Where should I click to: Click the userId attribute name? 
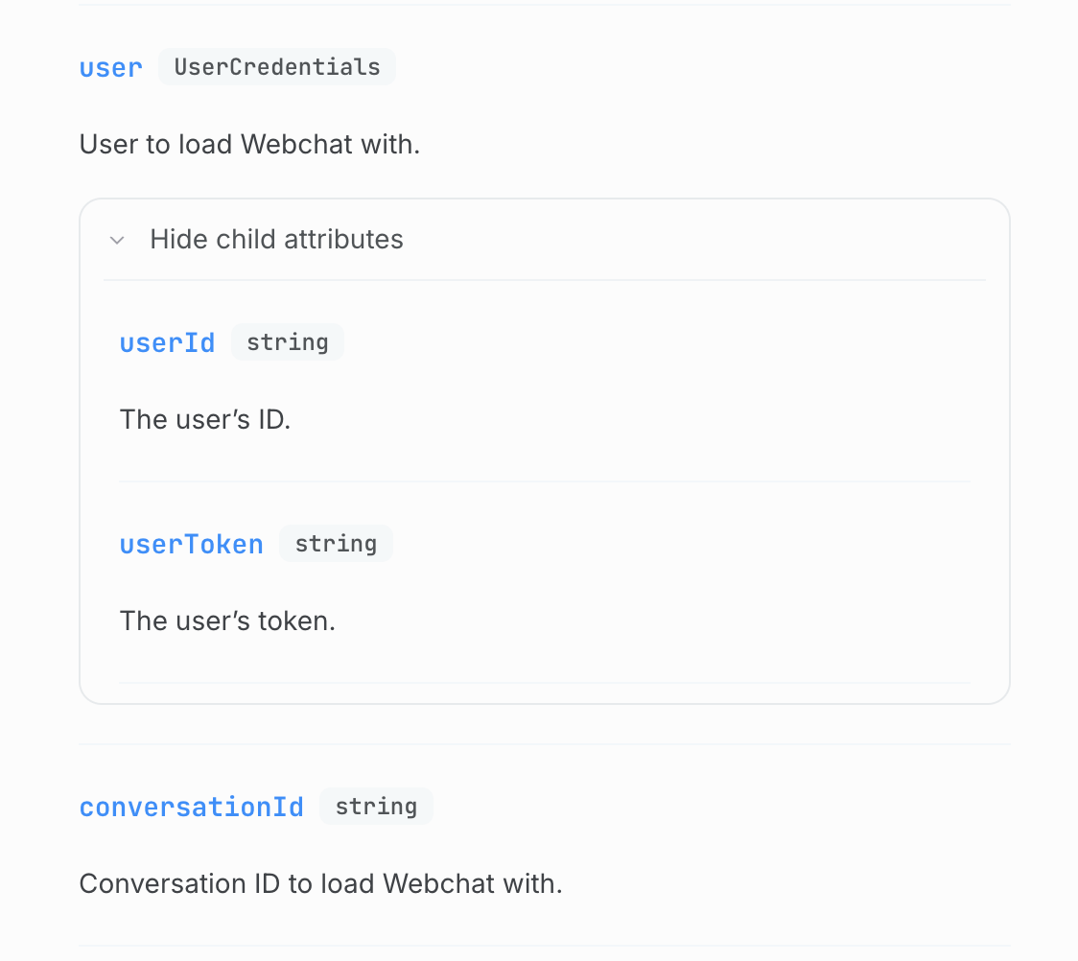click(x=167, y=343)
